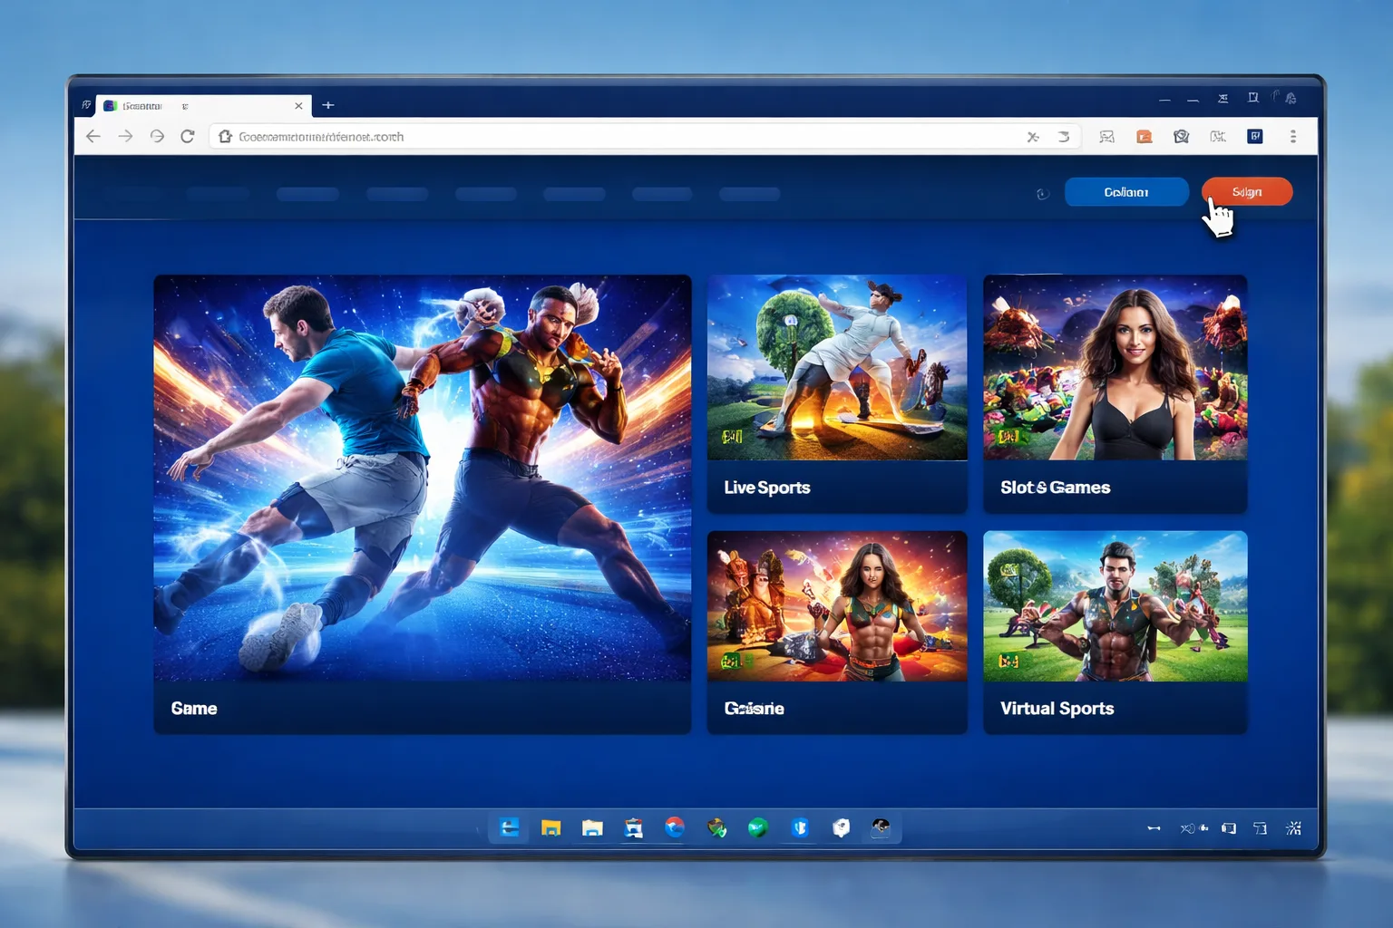This screenshot has width=1393, height=928.
Task: Open the Slot & Games card
Action: 1115,394
